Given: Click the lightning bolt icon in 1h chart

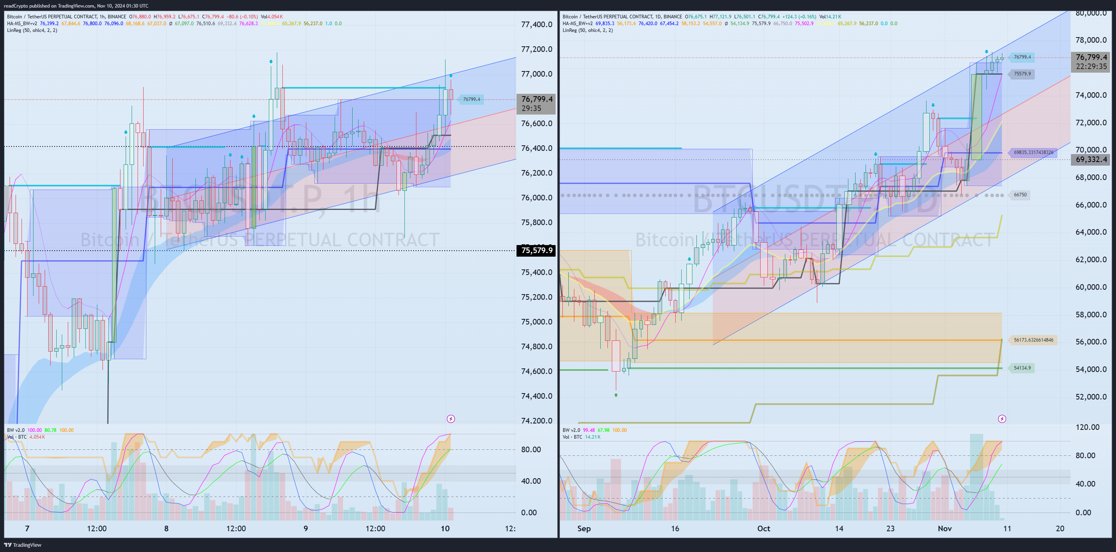Looking at the screenshot, I should [451, 419].
